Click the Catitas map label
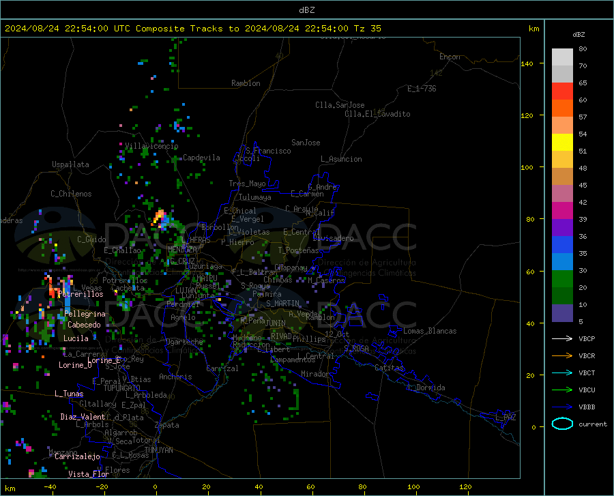 pos(389,368)
